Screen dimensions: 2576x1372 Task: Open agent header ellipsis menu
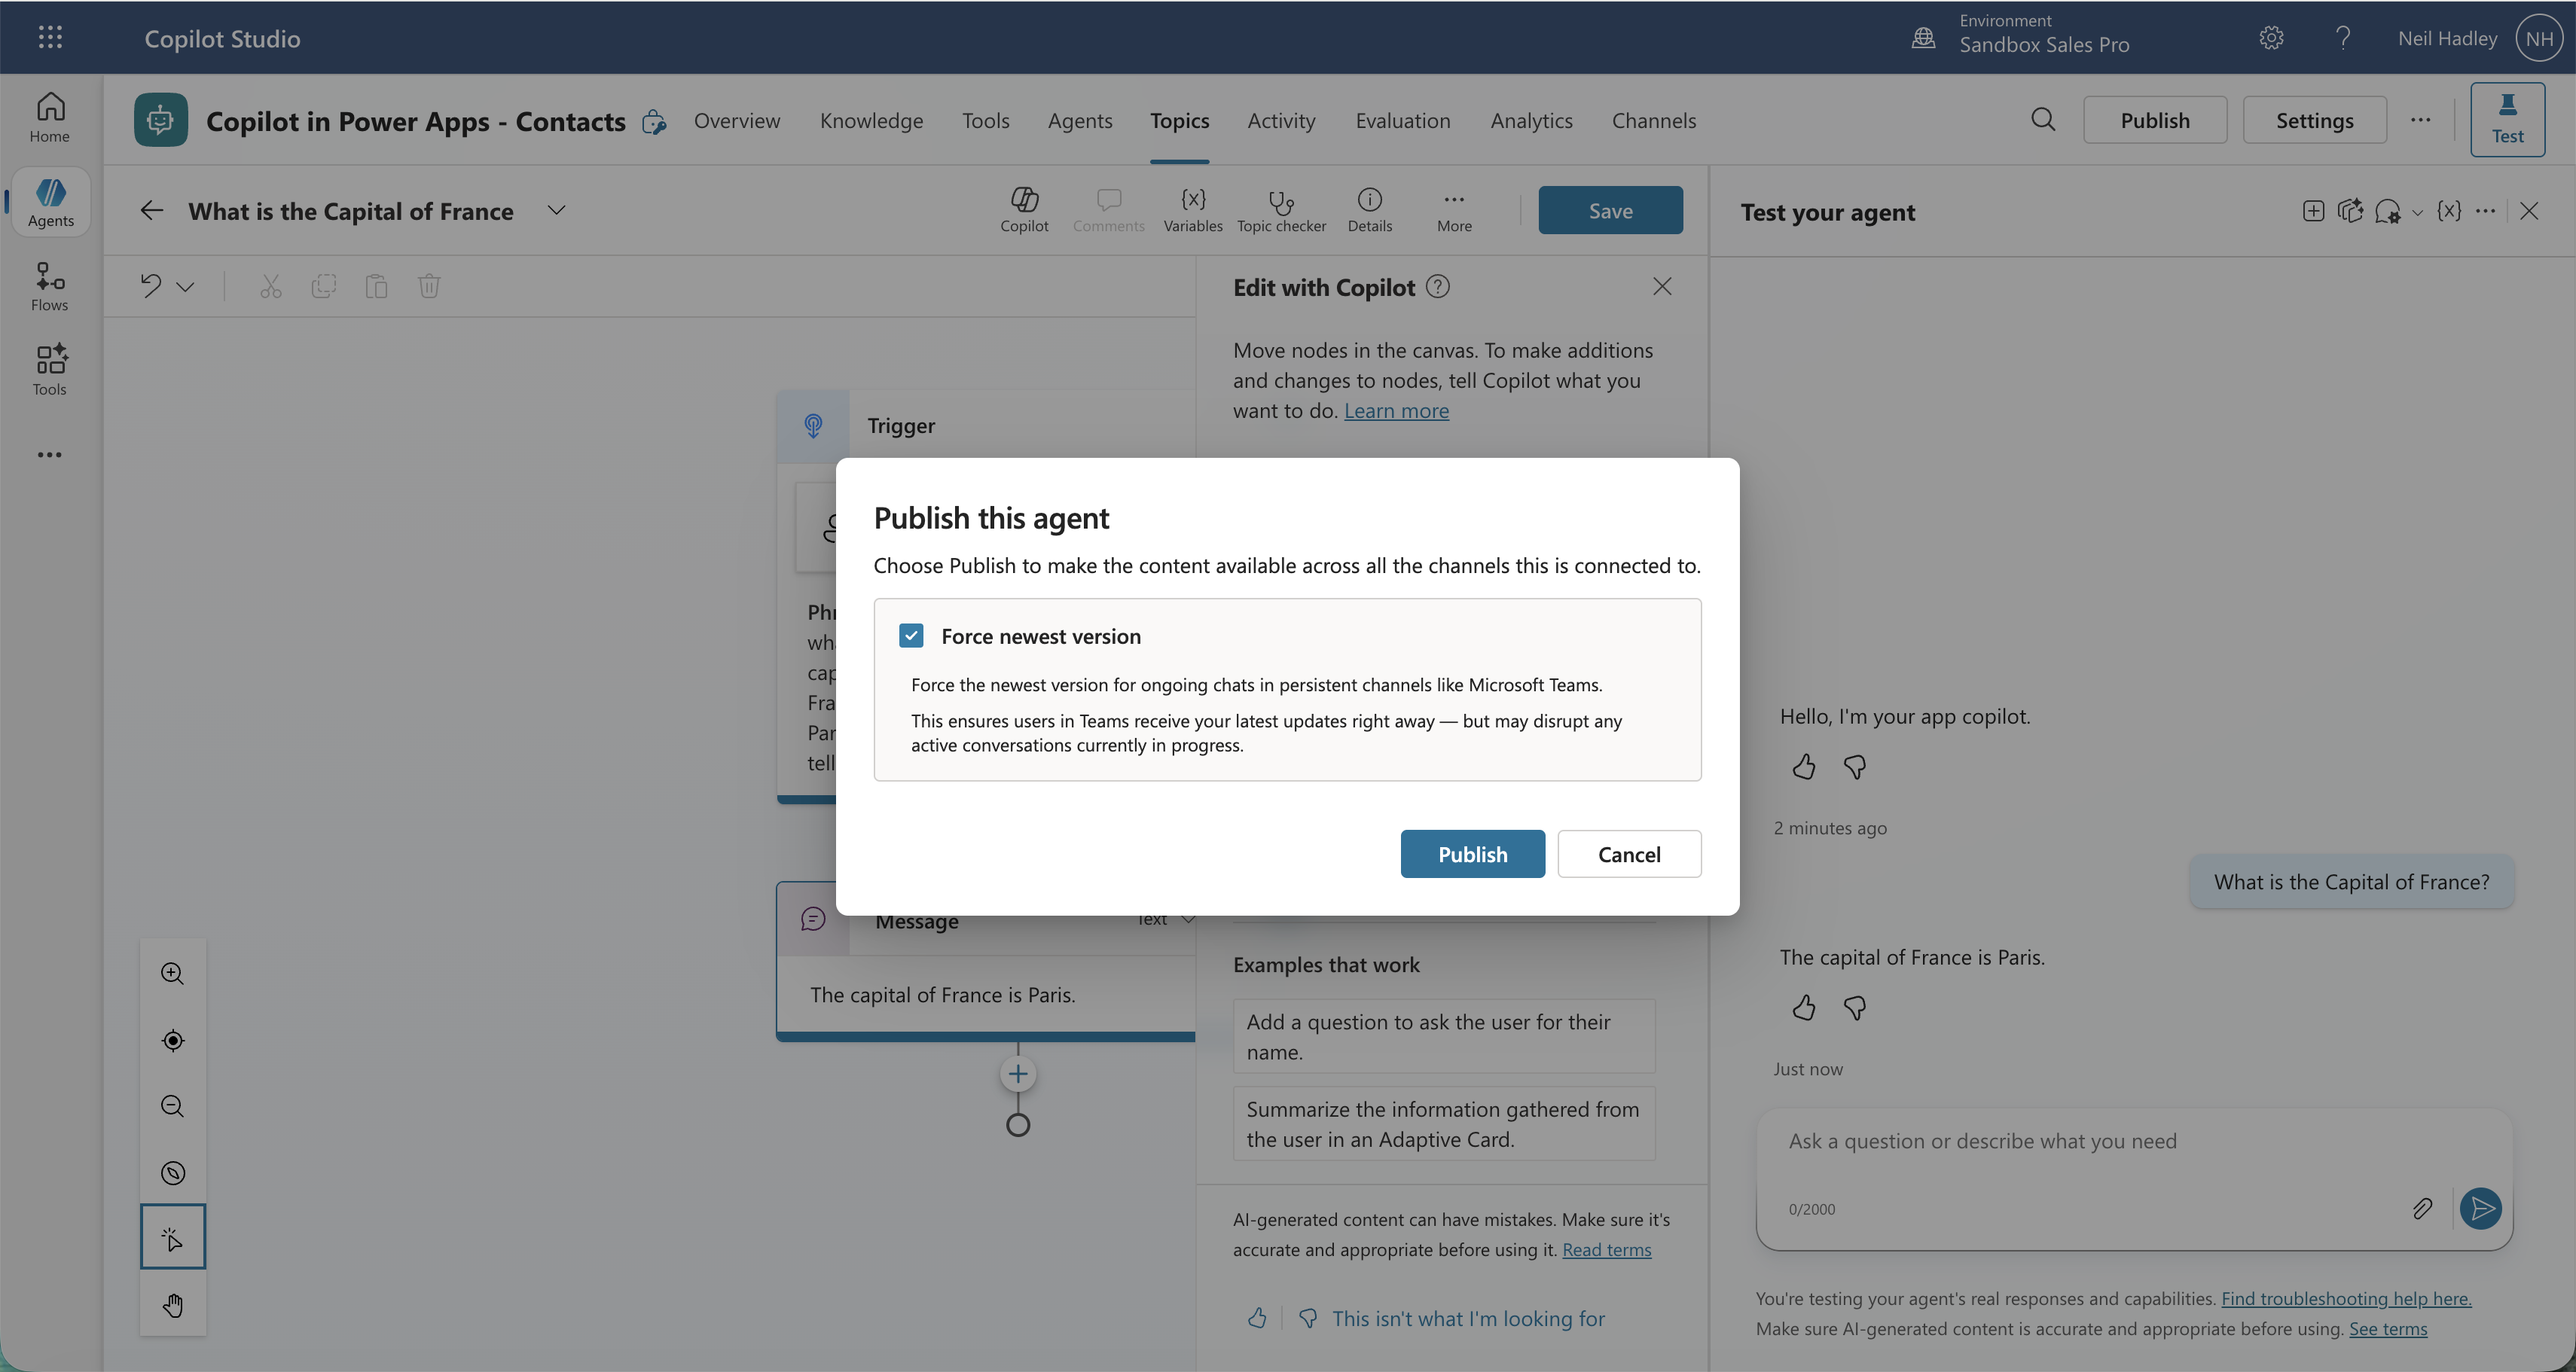point(2420,120)
